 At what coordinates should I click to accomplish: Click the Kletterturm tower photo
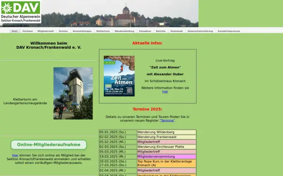pyautogui.click(x=73, y=93)
